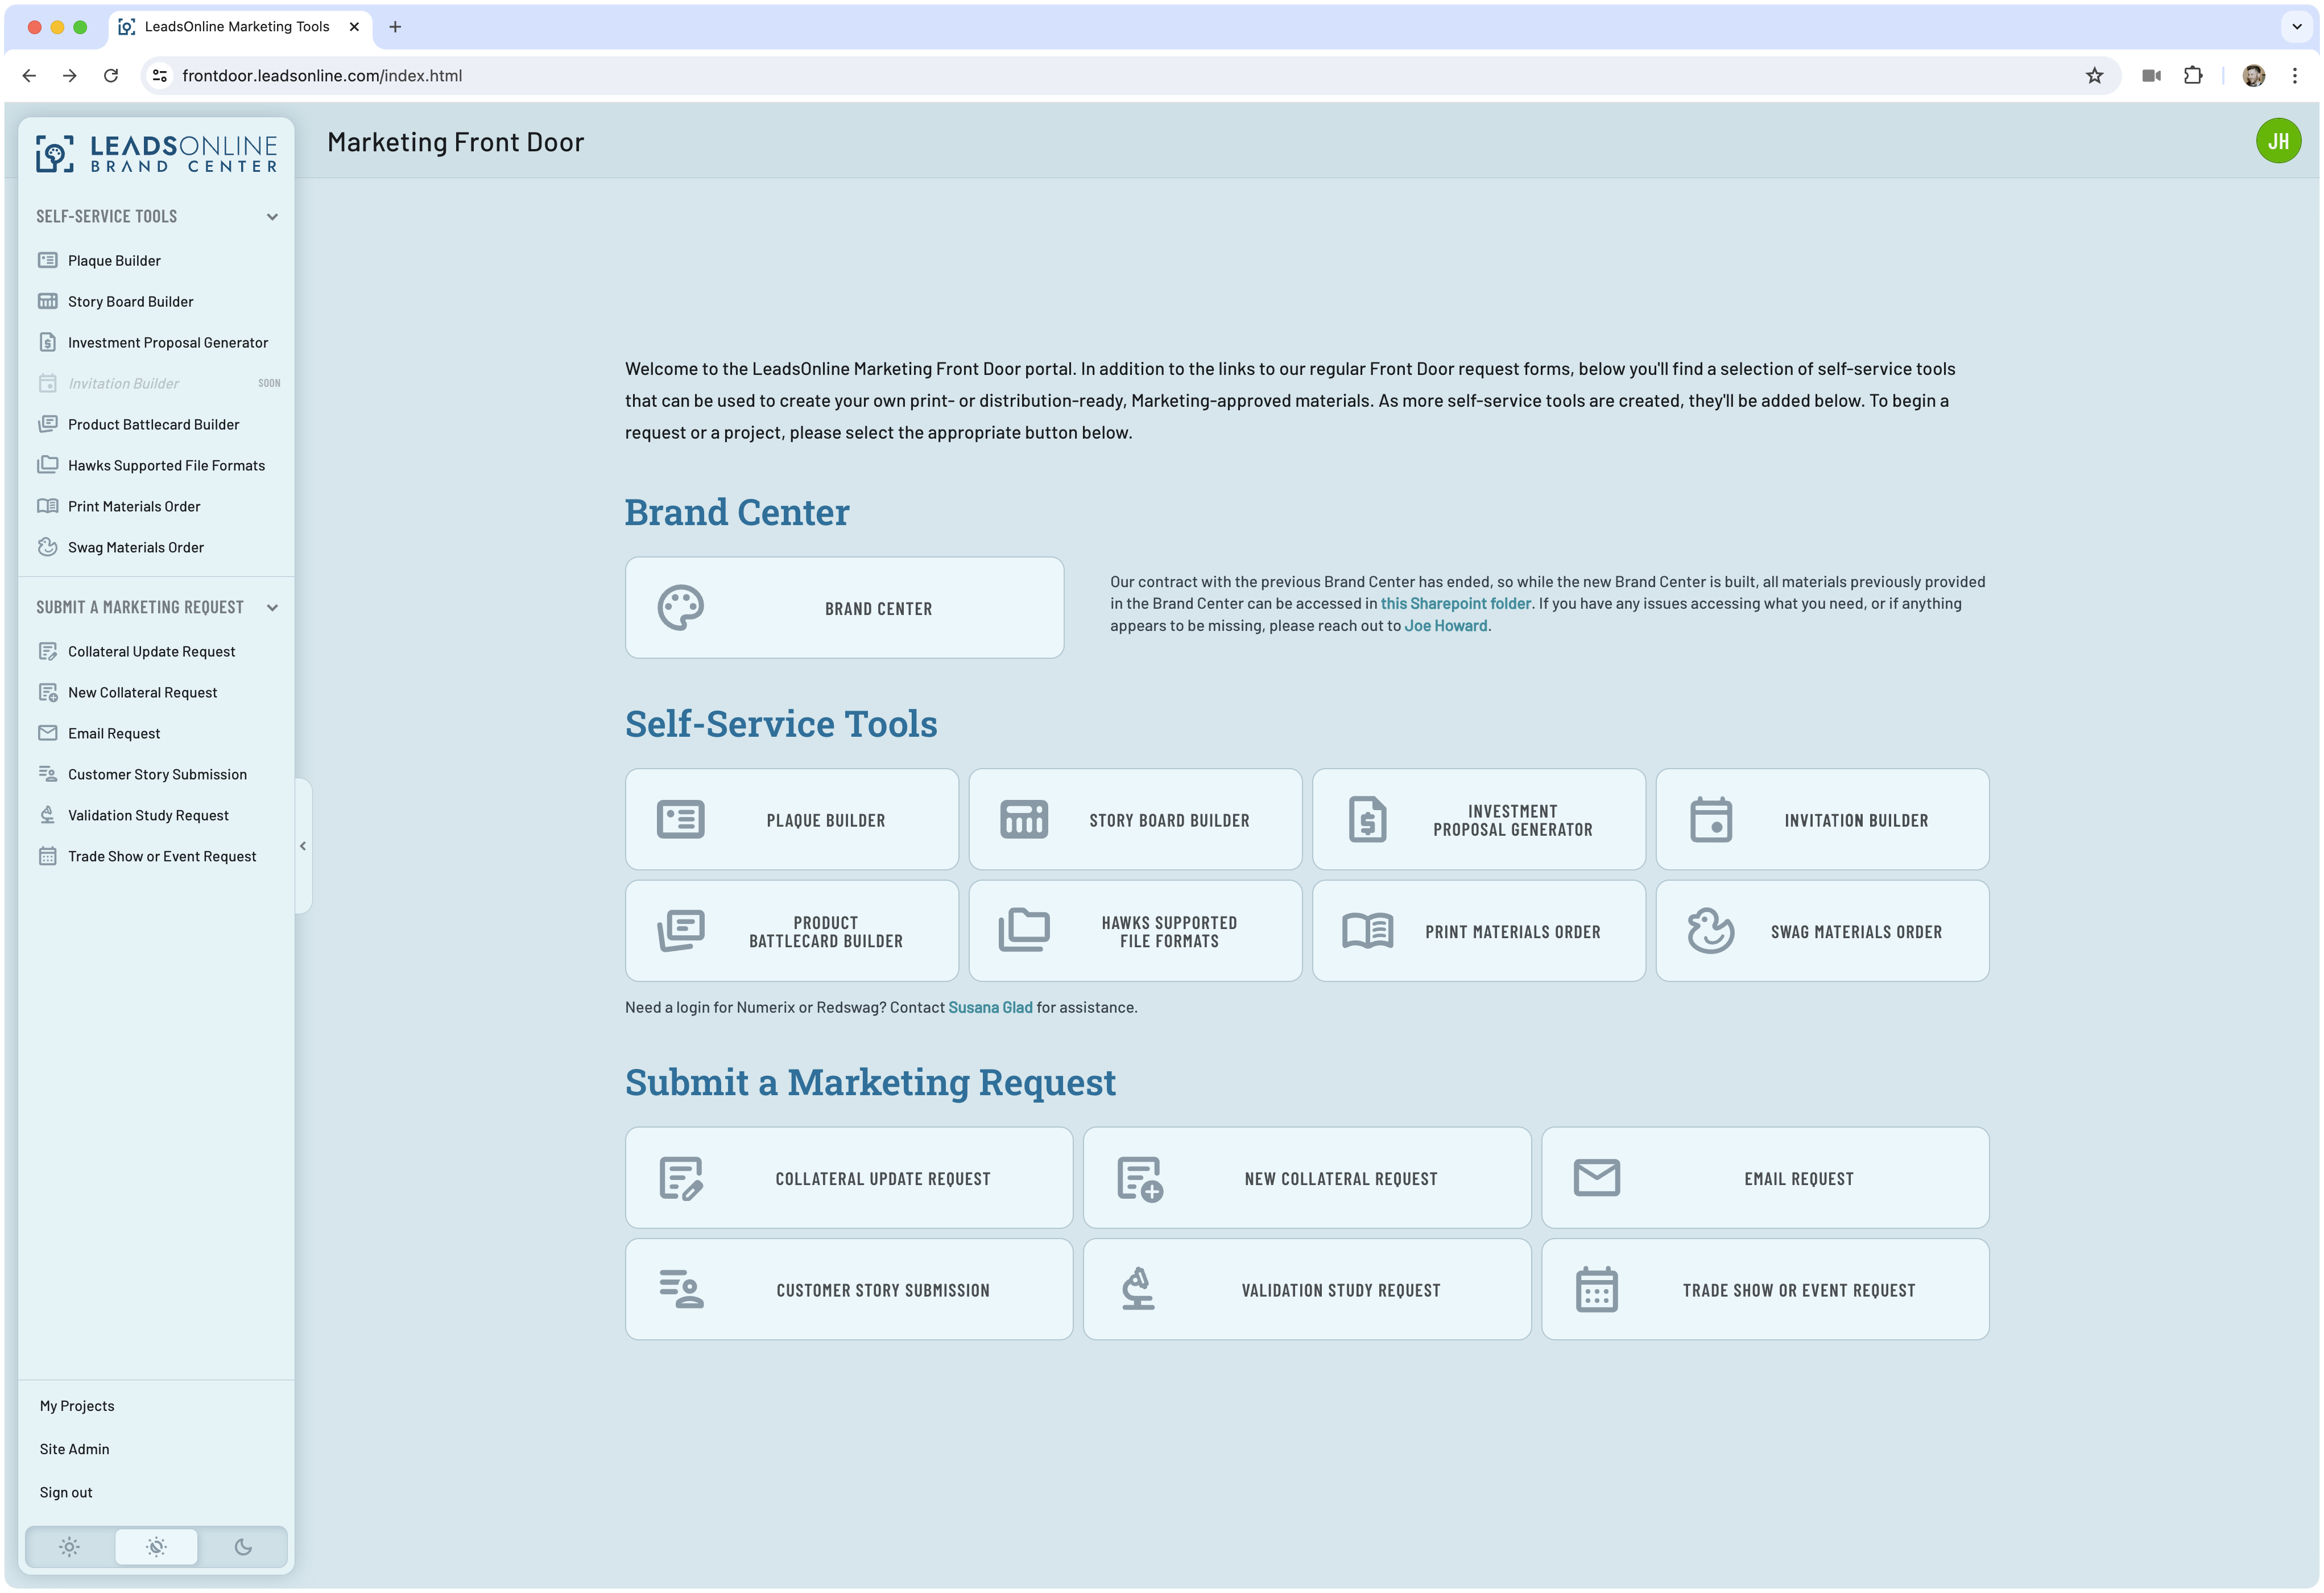Click the Investment Proposal Generator sidebar icon
Screen dimensions: 2324x1593
(x=47, y=342)
